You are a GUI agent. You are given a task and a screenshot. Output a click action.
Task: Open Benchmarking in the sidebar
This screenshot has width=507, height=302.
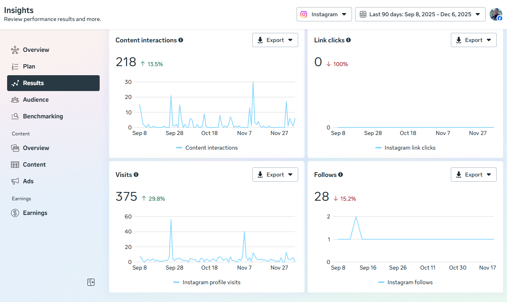(x=43, y=116)
